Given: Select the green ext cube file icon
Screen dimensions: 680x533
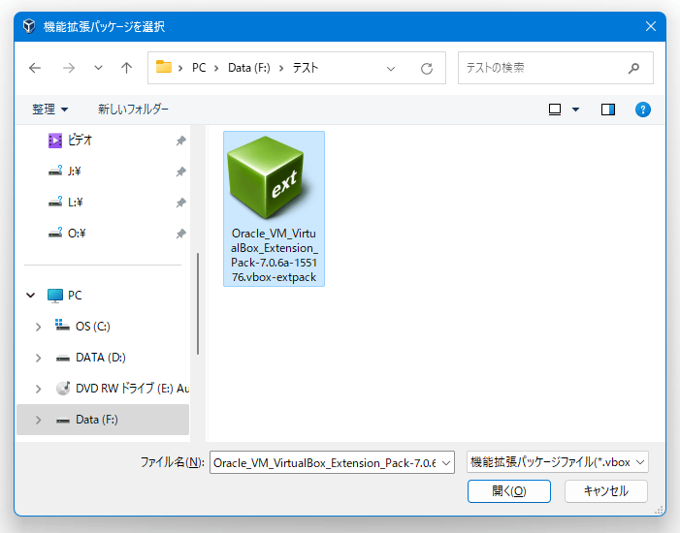Looking at the screenshot, I should (270, 177).
